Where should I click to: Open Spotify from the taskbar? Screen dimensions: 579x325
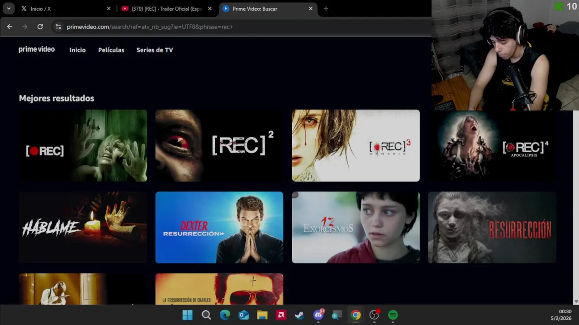pos(393,315)
